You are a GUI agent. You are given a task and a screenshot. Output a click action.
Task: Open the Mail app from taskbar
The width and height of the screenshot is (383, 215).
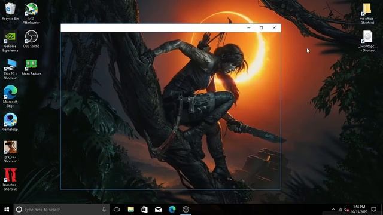(158, 210)
